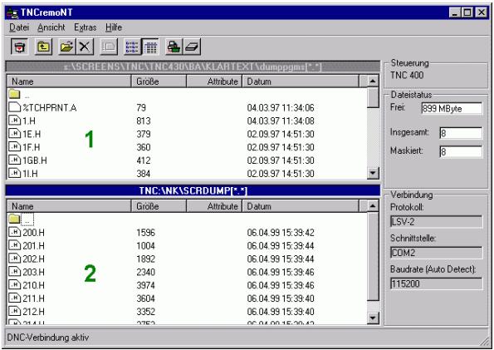Sort lower TNC pane by Attribute header
494x350 pixels.
[214, 206]
